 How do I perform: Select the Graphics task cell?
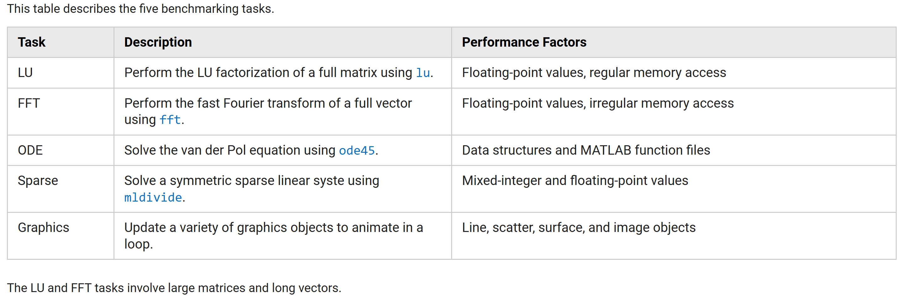(43, 228)
